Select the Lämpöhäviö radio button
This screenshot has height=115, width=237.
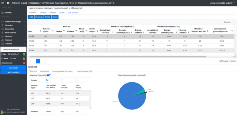pyautogui.click(x=61, y=80)
